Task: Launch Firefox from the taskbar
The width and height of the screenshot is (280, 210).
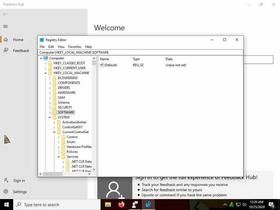Action: pyautogui.click(x=121, y=205)
